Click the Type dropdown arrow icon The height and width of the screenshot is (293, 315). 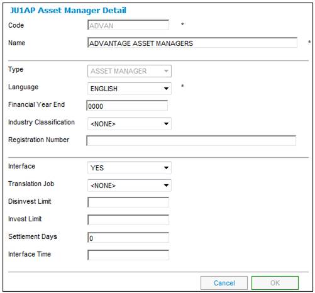pyautogui.click(x=166, y=71)
